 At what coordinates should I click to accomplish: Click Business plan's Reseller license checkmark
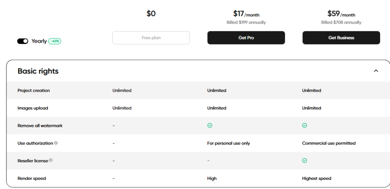coord(304,161)
